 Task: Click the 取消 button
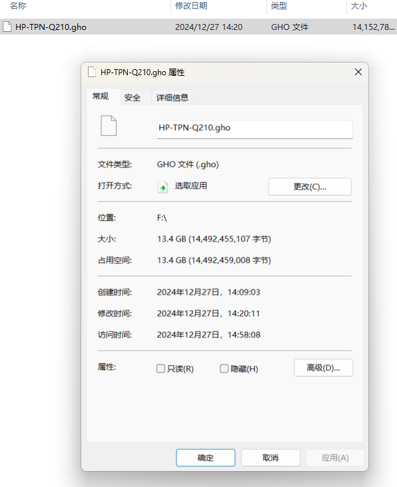(270, 458)
